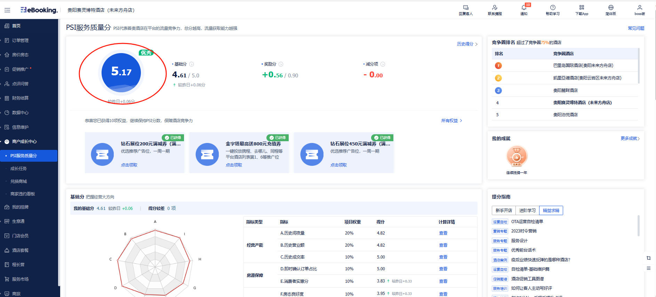Viewport: 656px width, 297px height.
Task: Open the 下载App icon
Action: point(582,8)
